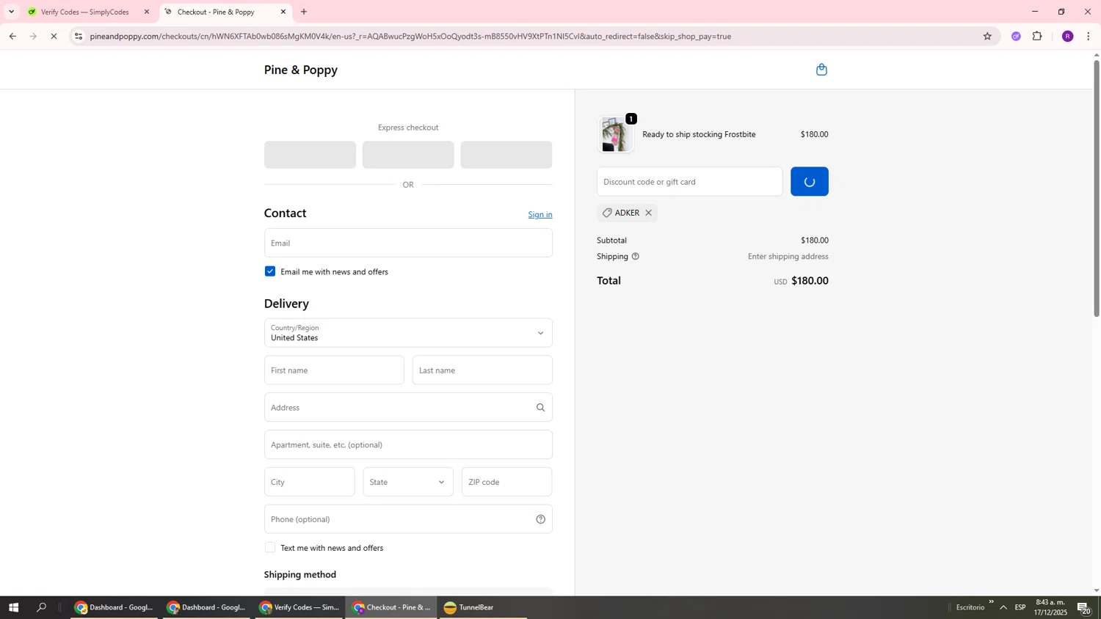This screenshot has width=1101, height=619.
Task: Expand the Country/Region dropdown
Action: (408, 333)
